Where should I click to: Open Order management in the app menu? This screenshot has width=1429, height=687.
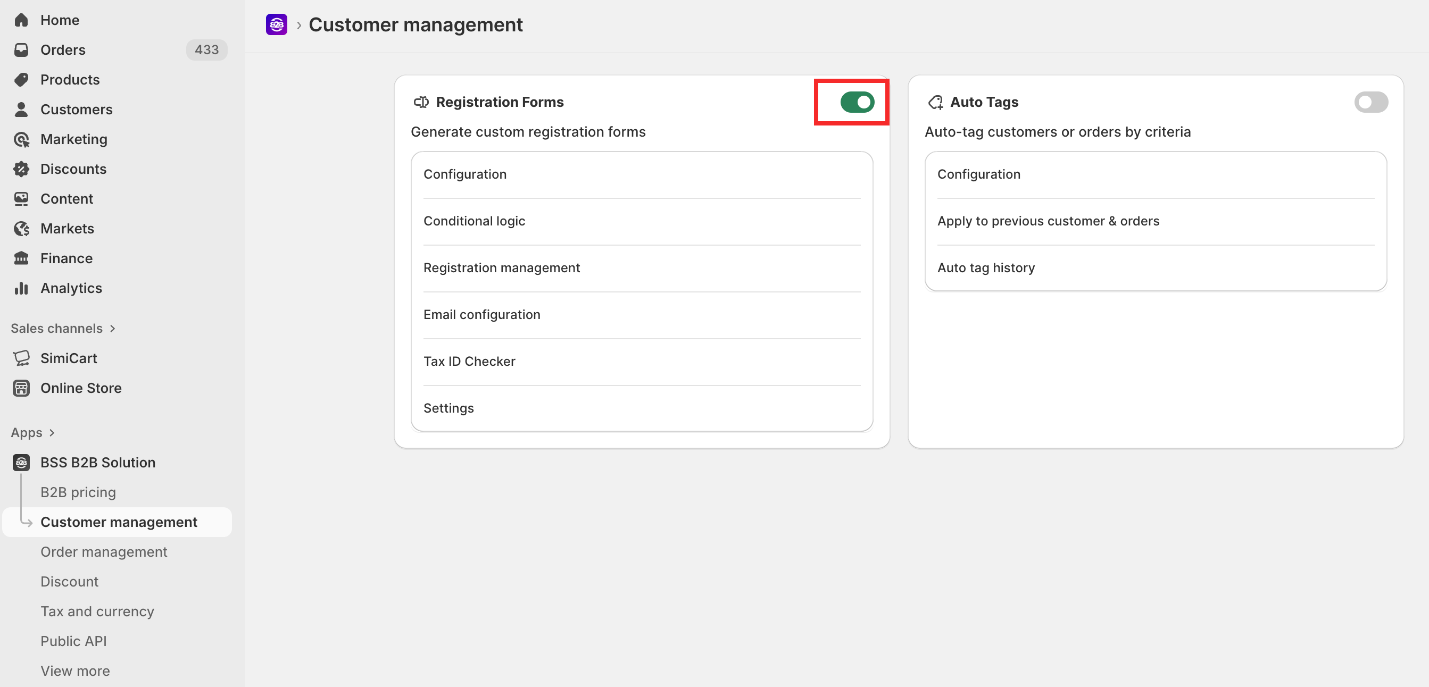[104, 552]
